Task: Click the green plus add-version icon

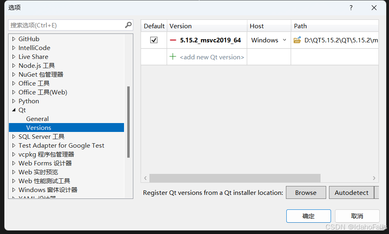Action: pyautogui.click(x=173, y=57)
